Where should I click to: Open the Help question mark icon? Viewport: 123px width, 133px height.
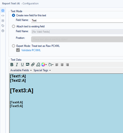point(3,31)
